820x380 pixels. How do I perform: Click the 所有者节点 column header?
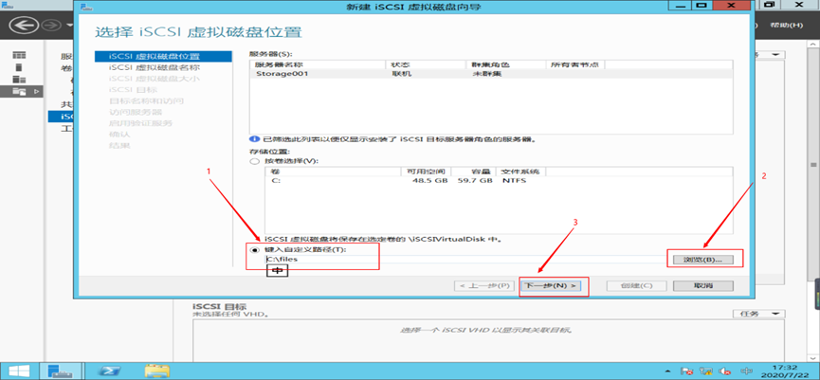point(575,64)
